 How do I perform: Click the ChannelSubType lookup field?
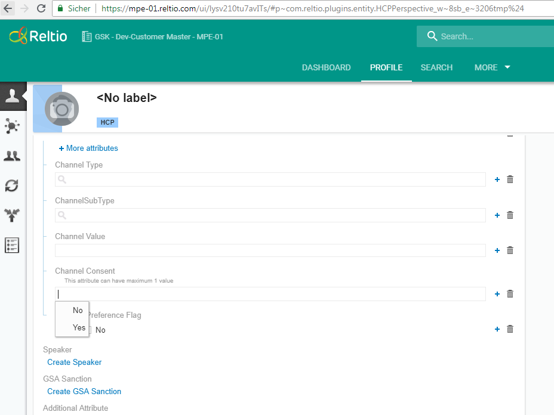coord(270,215)
